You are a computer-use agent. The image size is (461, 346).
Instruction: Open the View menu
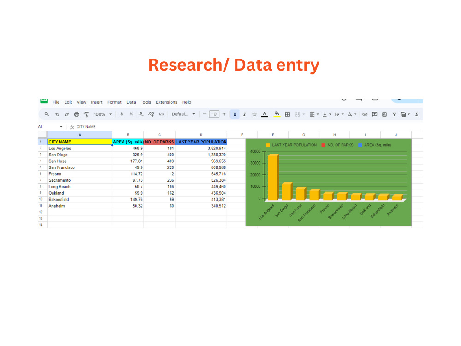pos(82,102)
